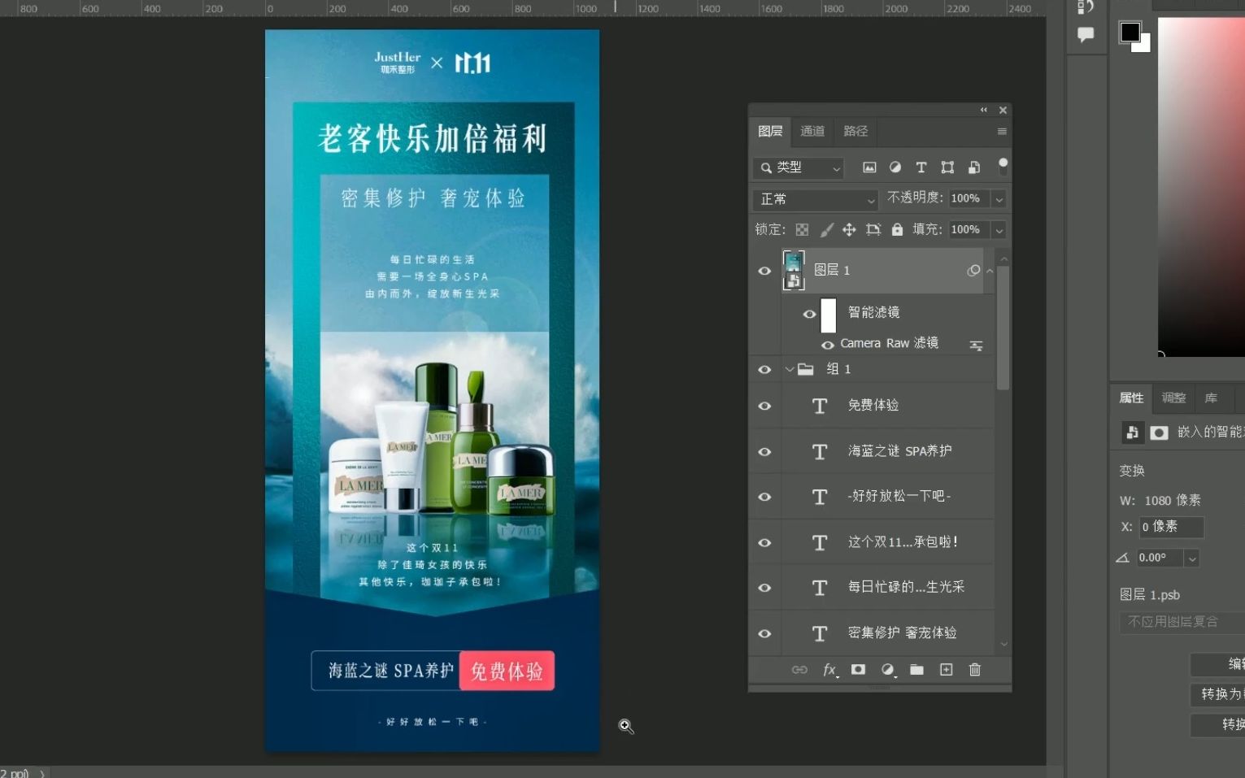Create a new layer icon

(x=946, y=670)
